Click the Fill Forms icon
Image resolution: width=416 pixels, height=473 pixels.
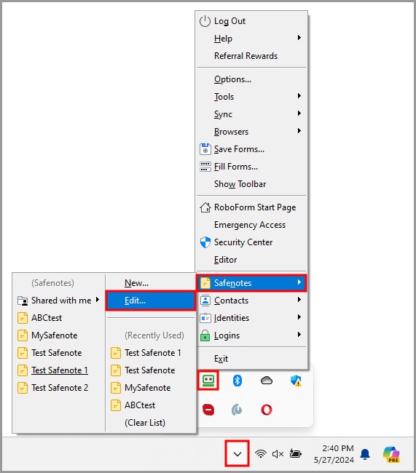[x=205, y=167]
